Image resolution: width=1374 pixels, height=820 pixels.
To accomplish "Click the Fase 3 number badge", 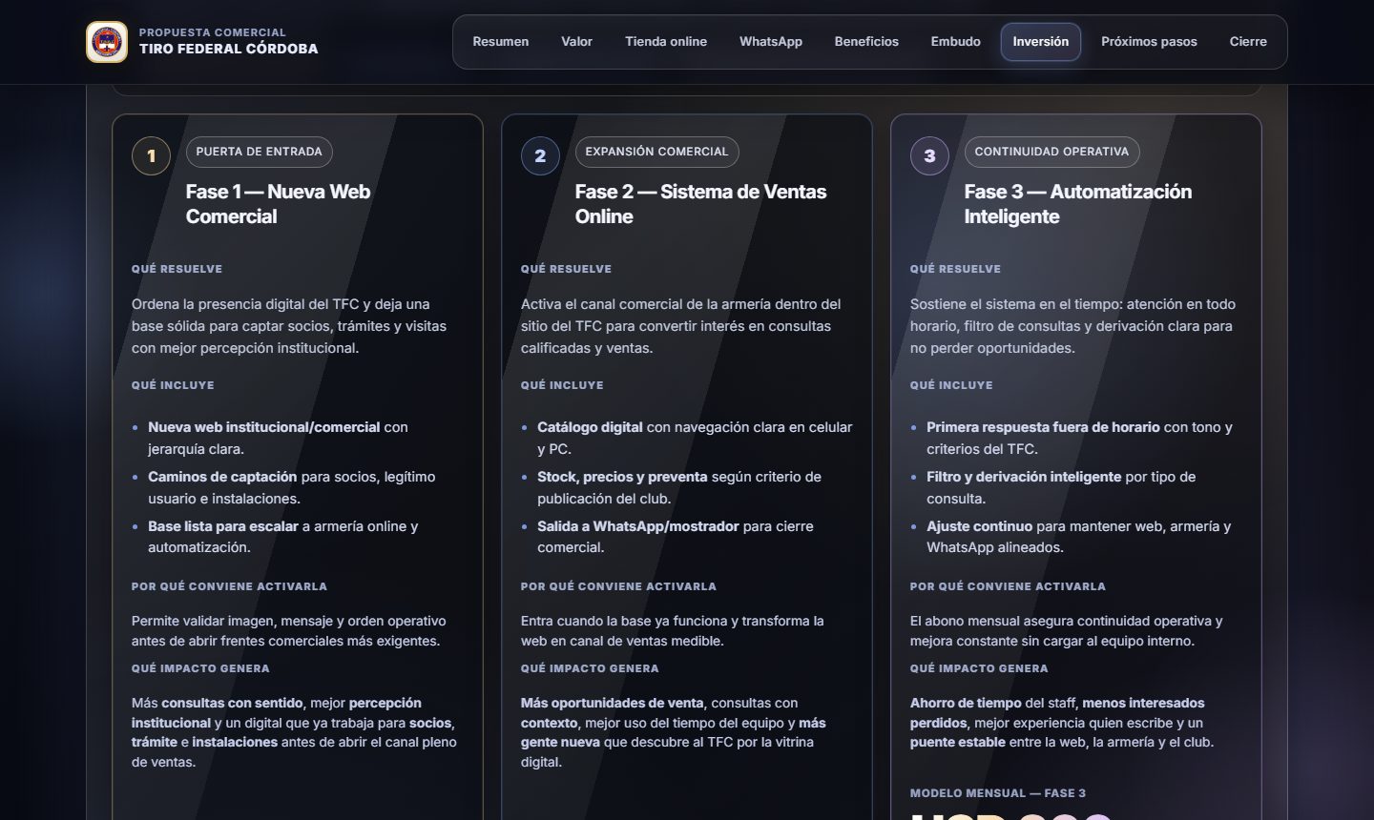I will [929, 156].
